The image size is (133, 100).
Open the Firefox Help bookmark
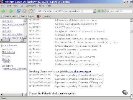(10, 16)
